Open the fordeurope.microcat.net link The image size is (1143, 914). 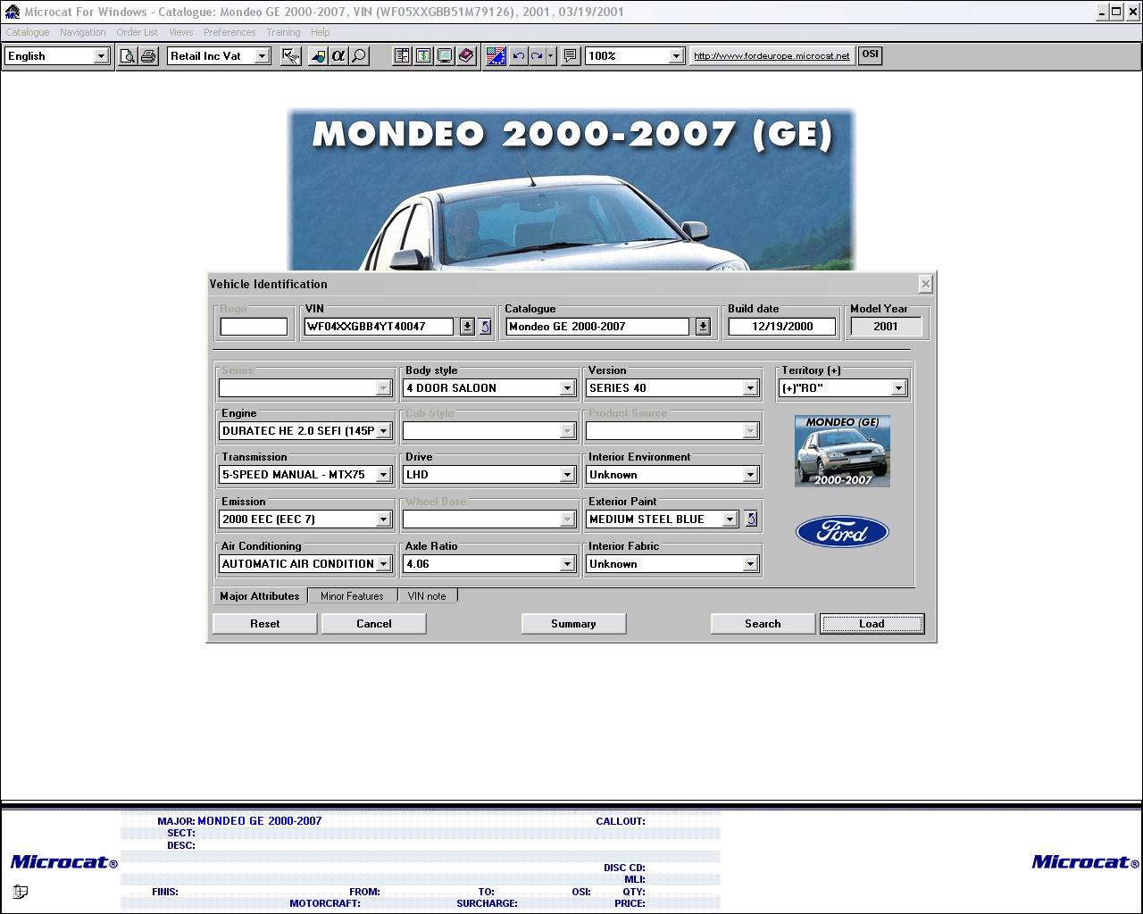[x=772, y=56]
